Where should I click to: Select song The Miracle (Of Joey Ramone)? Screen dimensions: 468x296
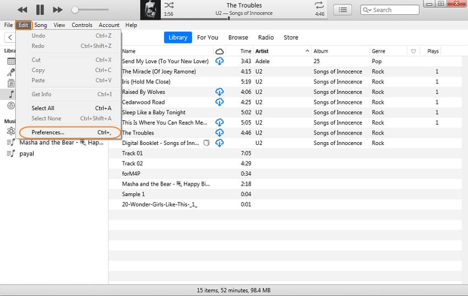pos(159,71)
